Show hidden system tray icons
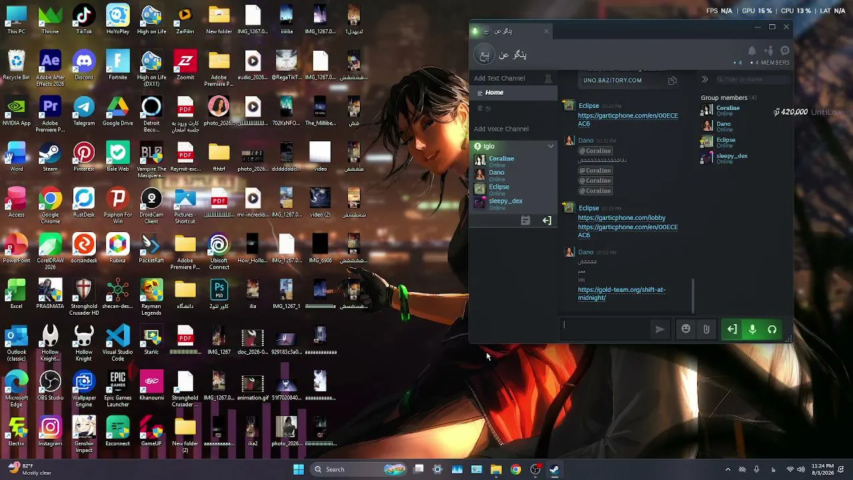853x480 pixels. [728, 469]
